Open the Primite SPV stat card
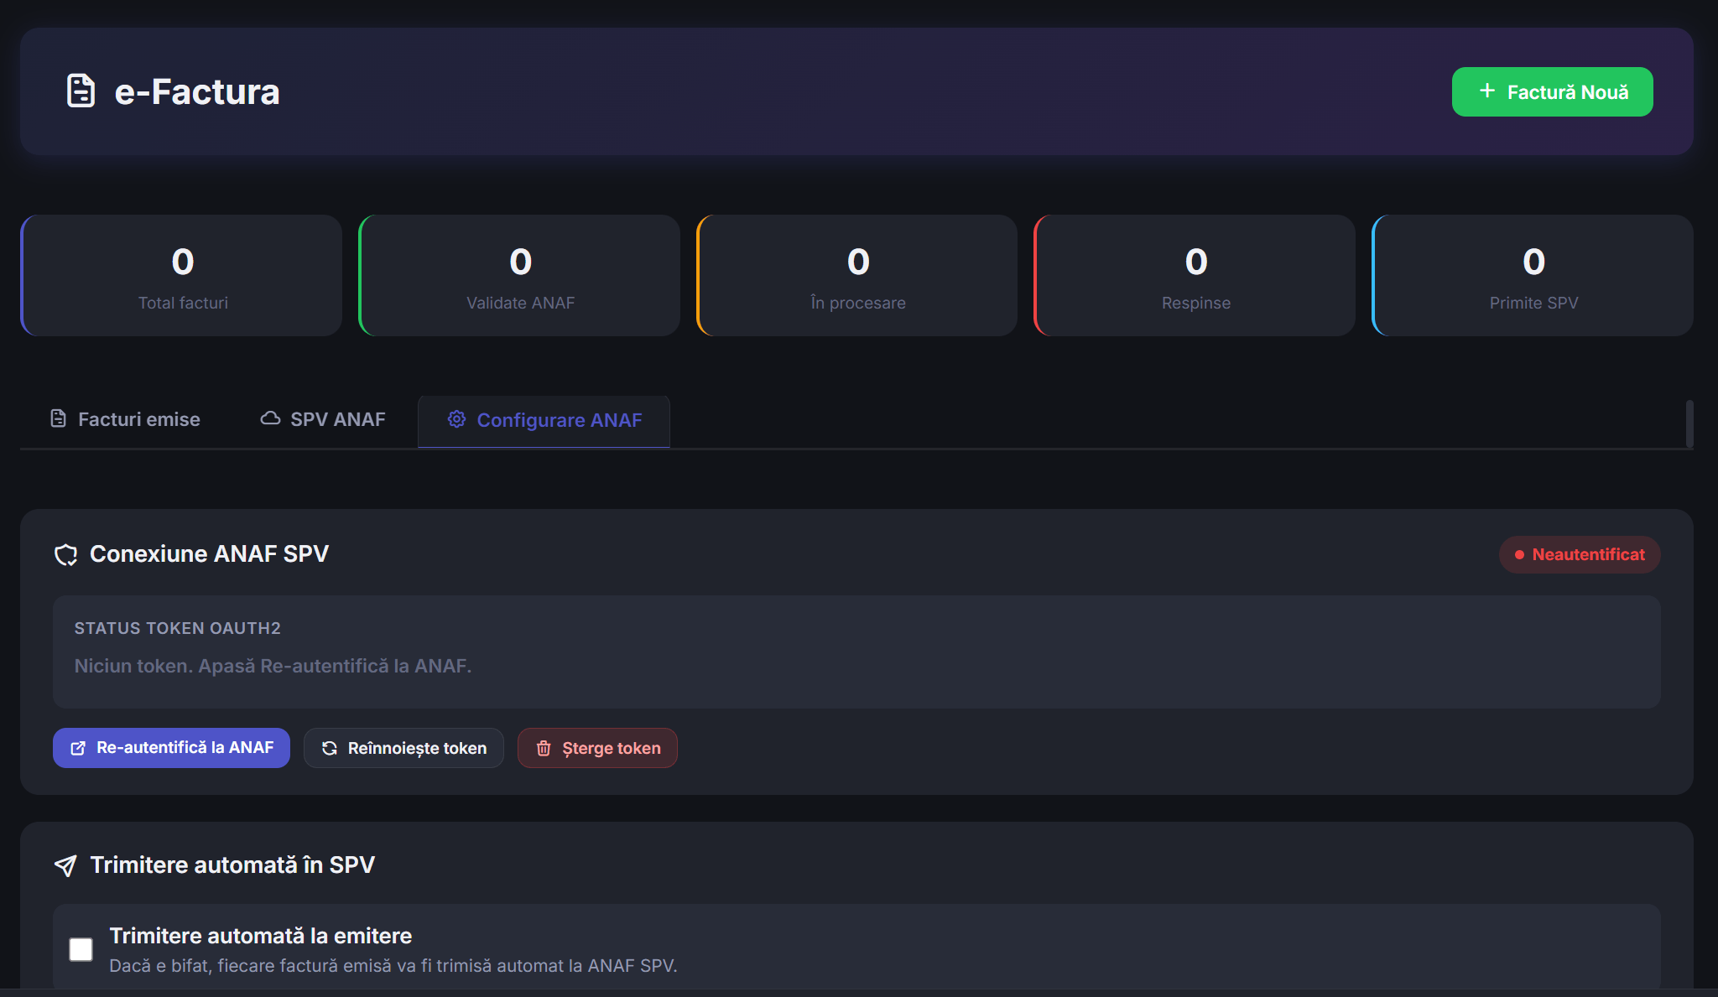 click(x=1533, y=275)
